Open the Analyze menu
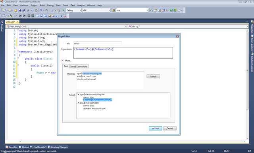The width and height of the screenshot is (254, 153). tap(81, 6)
